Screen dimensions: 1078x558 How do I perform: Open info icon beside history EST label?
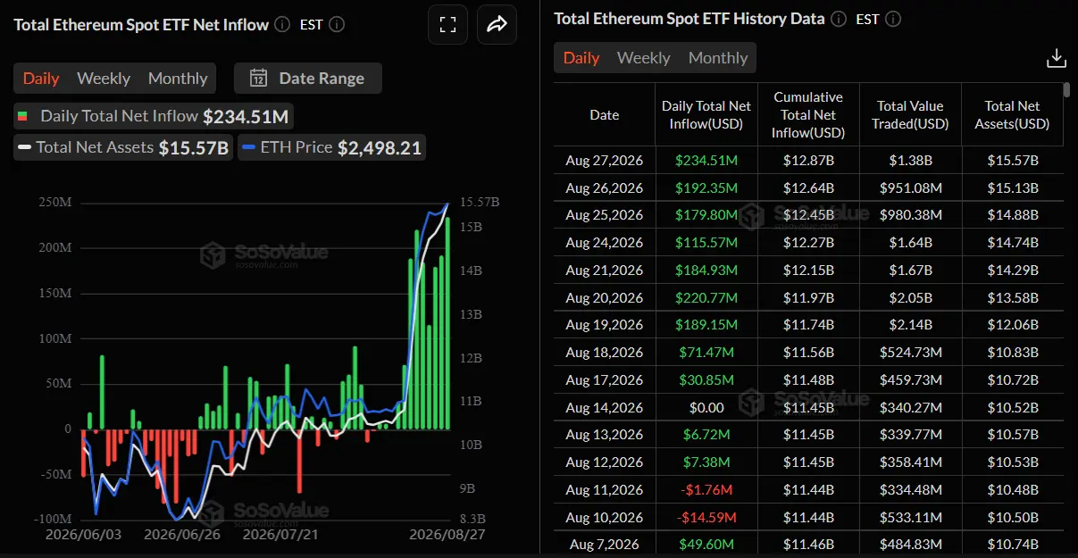pos(893,19)
